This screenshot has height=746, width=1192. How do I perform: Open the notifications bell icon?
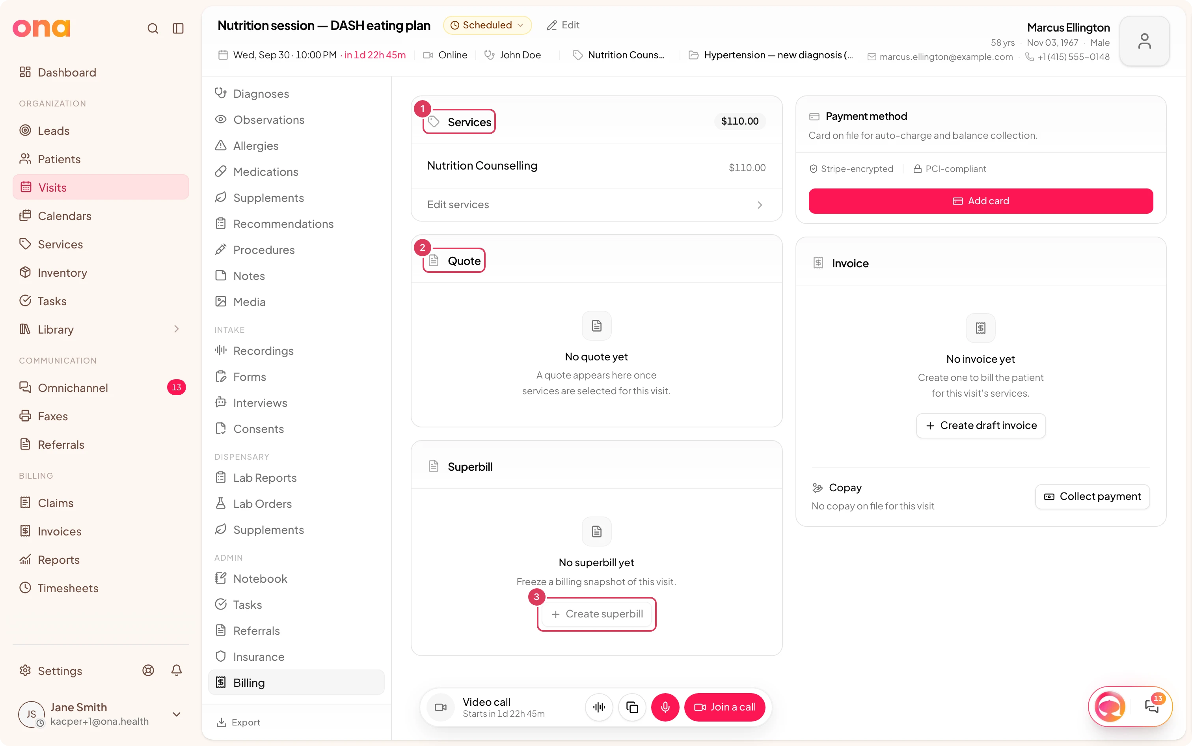point(177,670)
